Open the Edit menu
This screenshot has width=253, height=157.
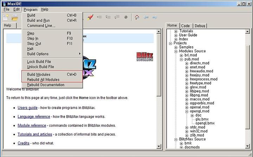(x=17, y=9)
